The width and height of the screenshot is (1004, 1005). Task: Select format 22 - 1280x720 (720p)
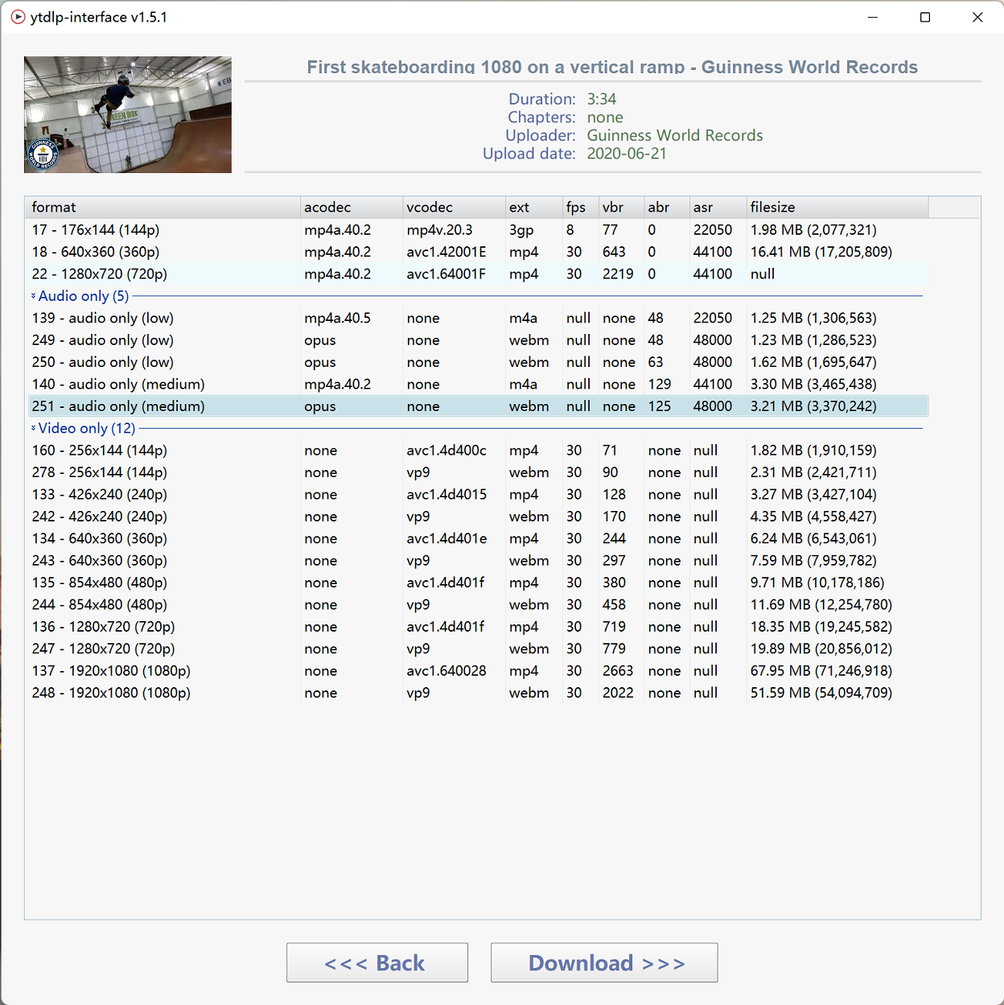coord(478,274)
